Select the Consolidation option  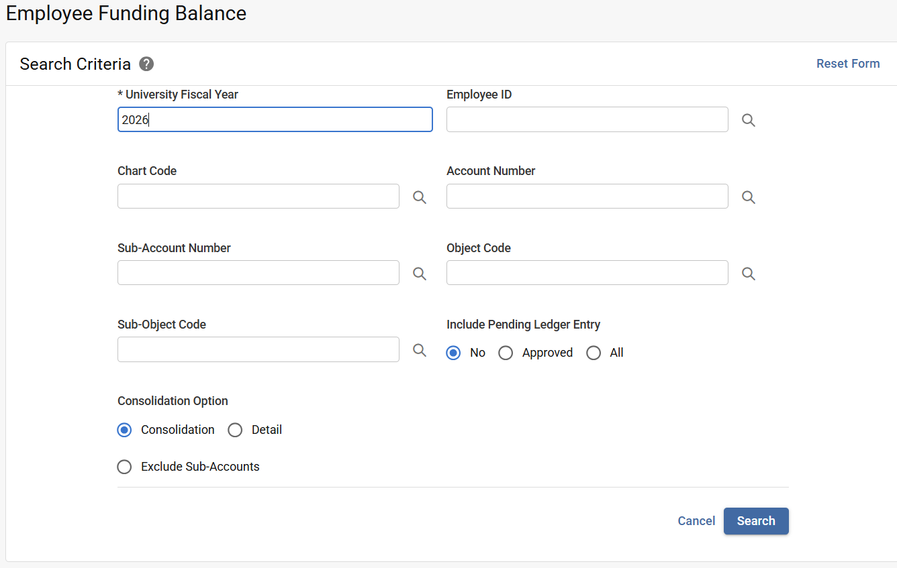[x=124, y=430]
